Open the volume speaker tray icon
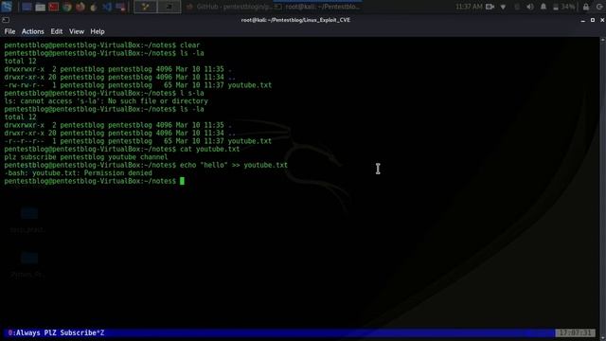 pyautogui.click(x=530, y=7)
